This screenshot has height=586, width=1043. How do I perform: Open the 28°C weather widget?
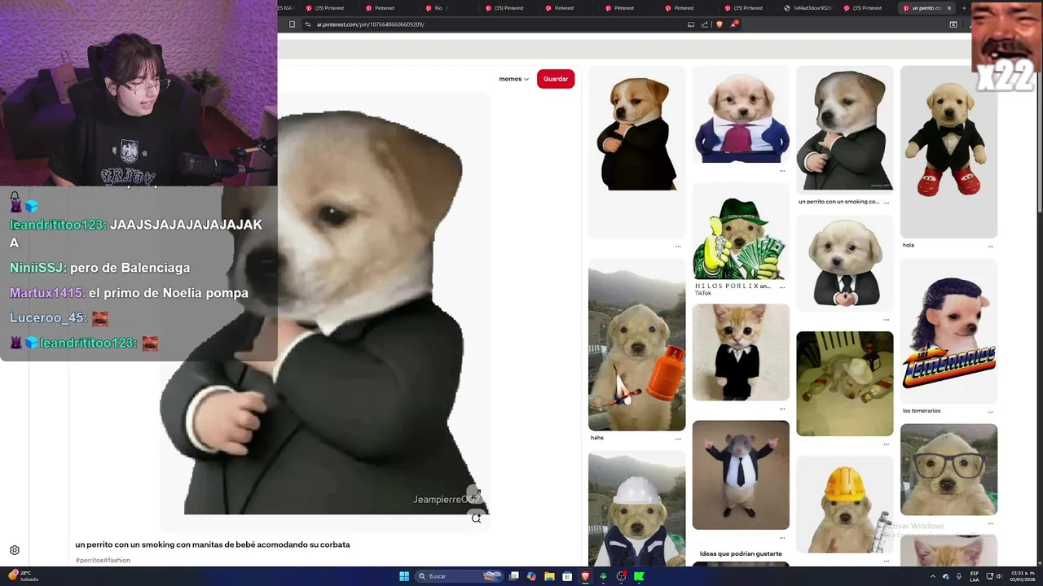click(x=24, y=576)
